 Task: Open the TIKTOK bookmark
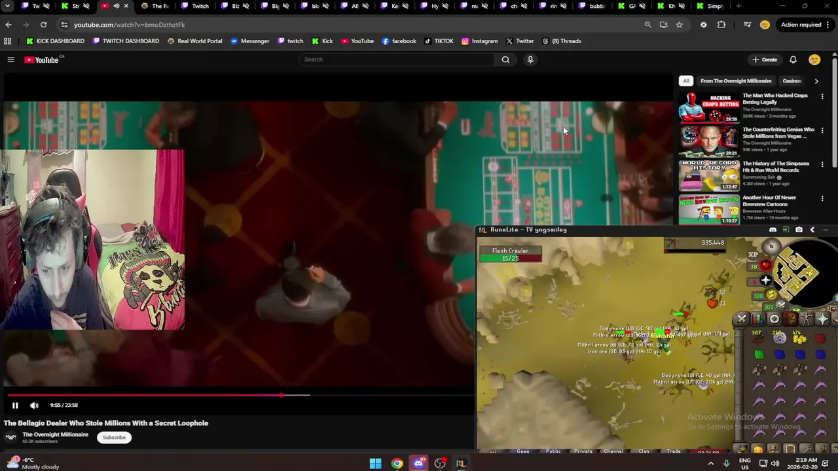[x=439, y=41]
